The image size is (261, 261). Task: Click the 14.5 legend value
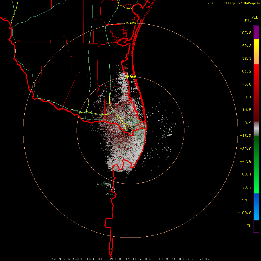coord(247,110)
